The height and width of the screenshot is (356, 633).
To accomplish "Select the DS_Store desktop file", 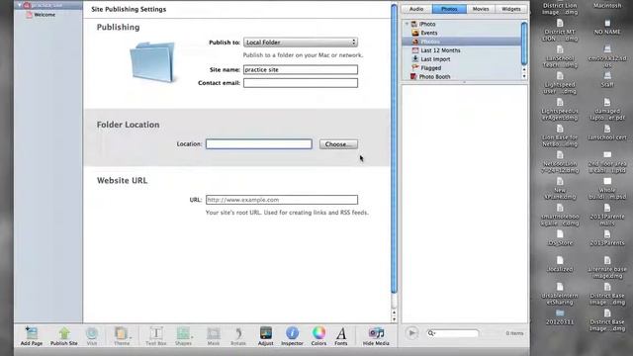I will point(560,238).
